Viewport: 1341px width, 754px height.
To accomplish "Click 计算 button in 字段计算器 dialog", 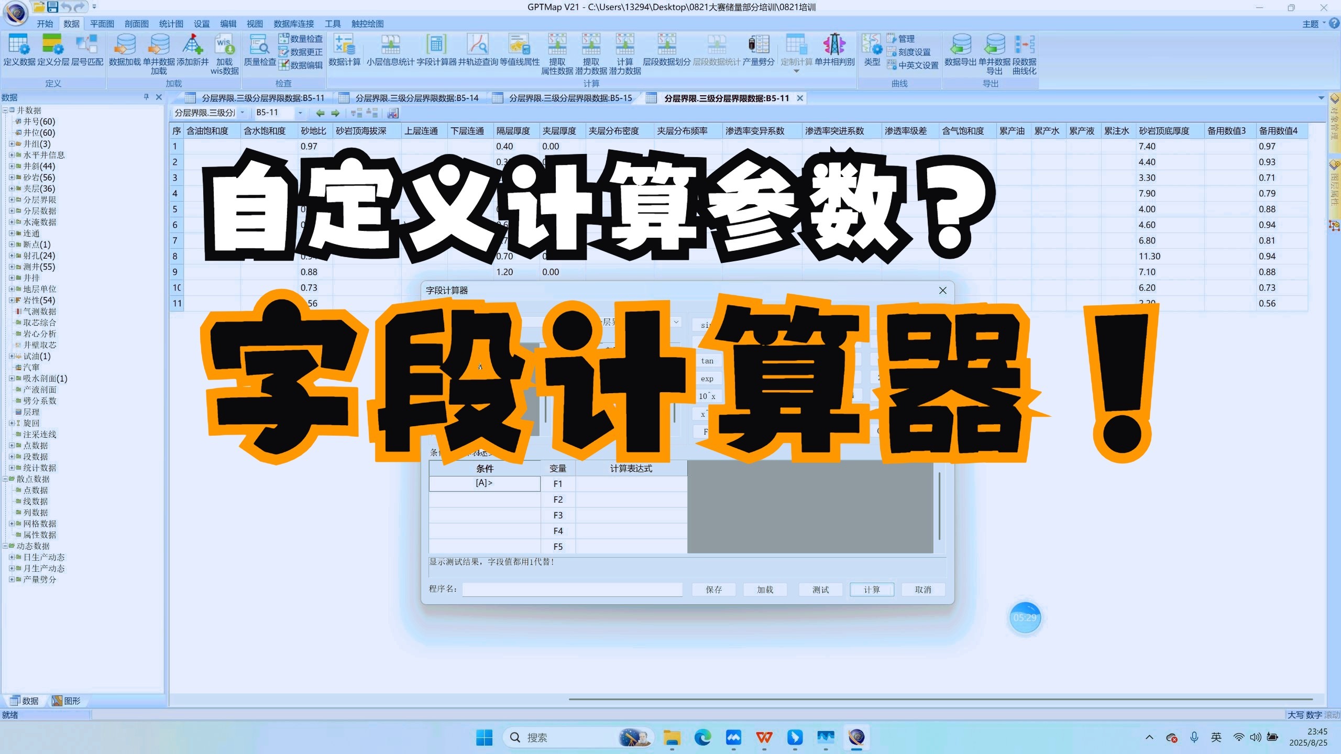I will [872, 590].
